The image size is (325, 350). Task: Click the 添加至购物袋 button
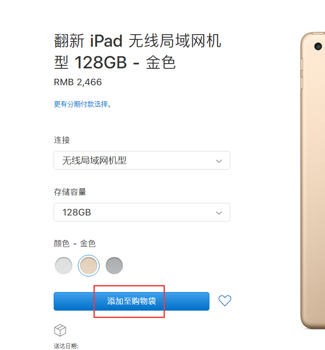132,301
